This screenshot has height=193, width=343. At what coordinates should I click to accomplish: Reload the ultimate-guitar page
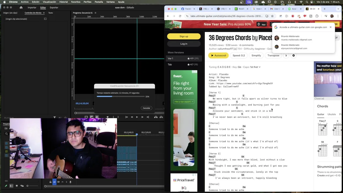coord(180,16)
